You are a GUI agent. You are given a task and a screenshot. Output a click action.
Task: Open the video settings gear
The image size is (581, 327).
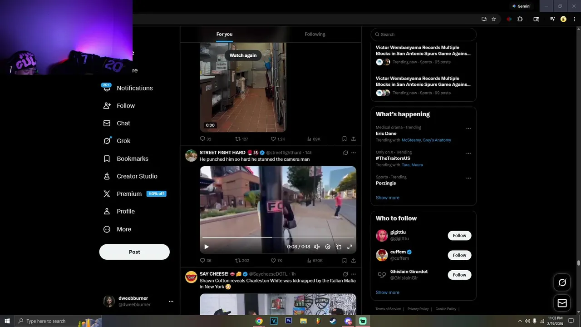[328, 247]
